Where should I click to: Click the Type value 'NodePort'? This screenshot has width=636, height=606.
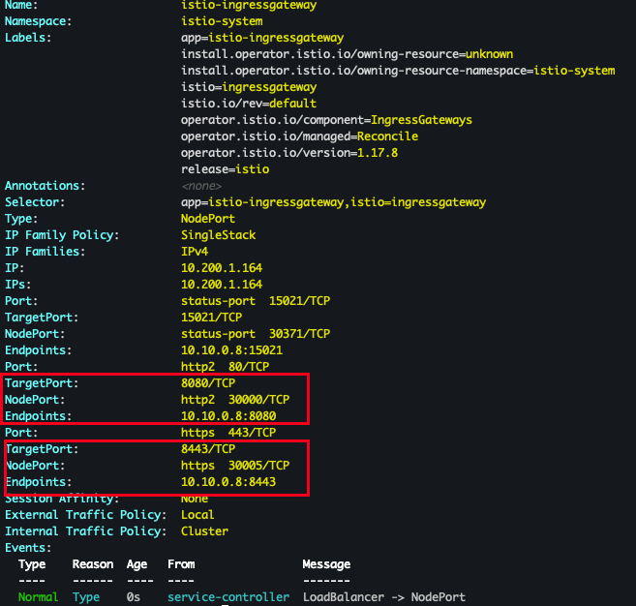click(208, 219)
